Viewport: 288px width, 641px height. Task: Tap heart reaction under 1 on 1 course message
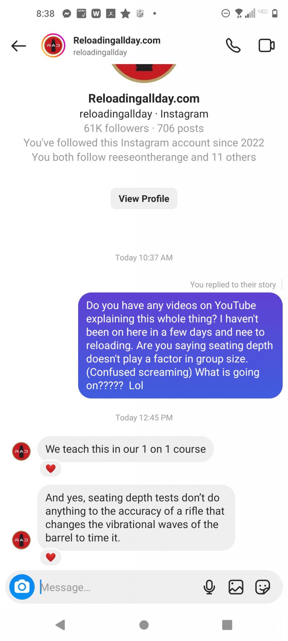(x=51, y=469)
